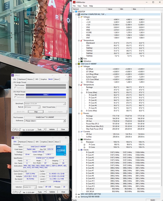The width and height of the screenshot is (163, 201).
Task: Click the Samsung SSD 980 drive icon
Action: coord(79,197)
